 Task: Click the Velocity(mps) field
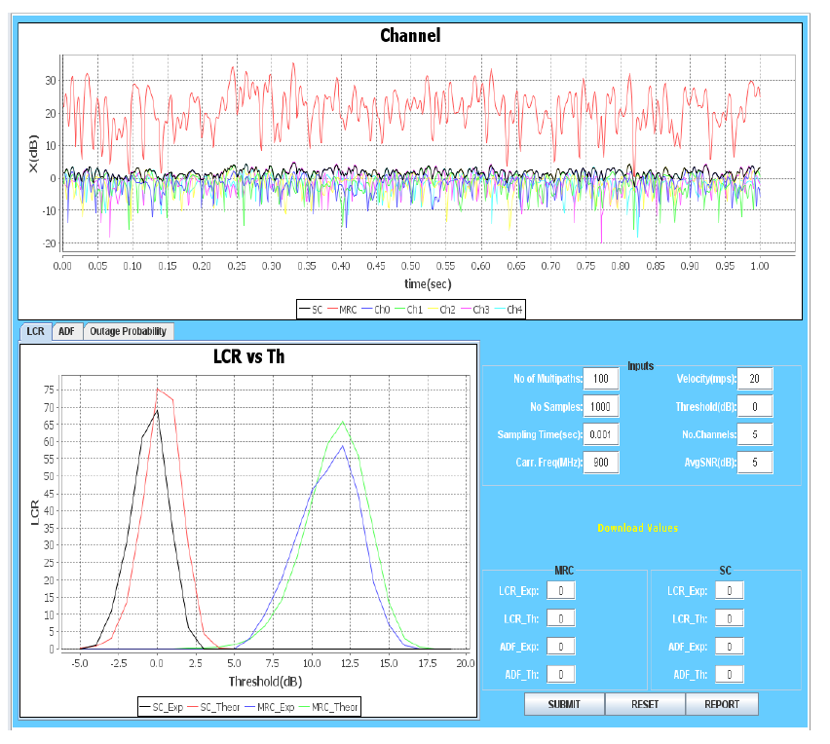[x=754, y=379]
